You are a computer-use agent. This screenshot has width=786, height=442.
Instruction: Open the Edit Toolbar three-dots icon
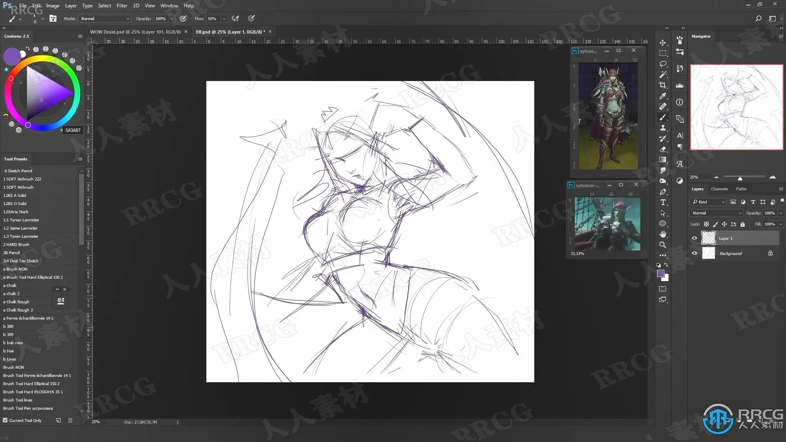pyautogui.click(x=663, y=255)
